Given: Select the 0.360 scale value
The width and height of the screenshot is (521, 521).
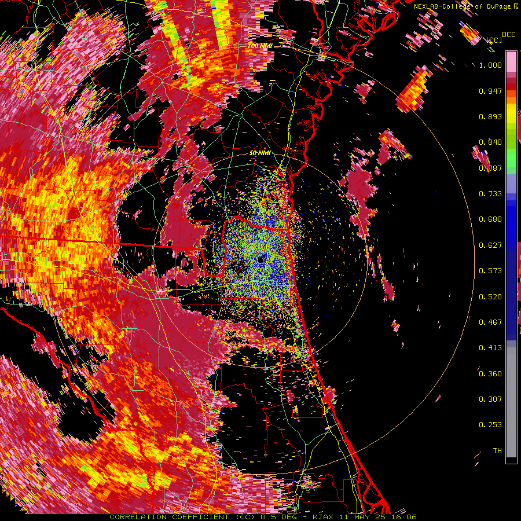Looking at the screenshot, I should (490, 374).
